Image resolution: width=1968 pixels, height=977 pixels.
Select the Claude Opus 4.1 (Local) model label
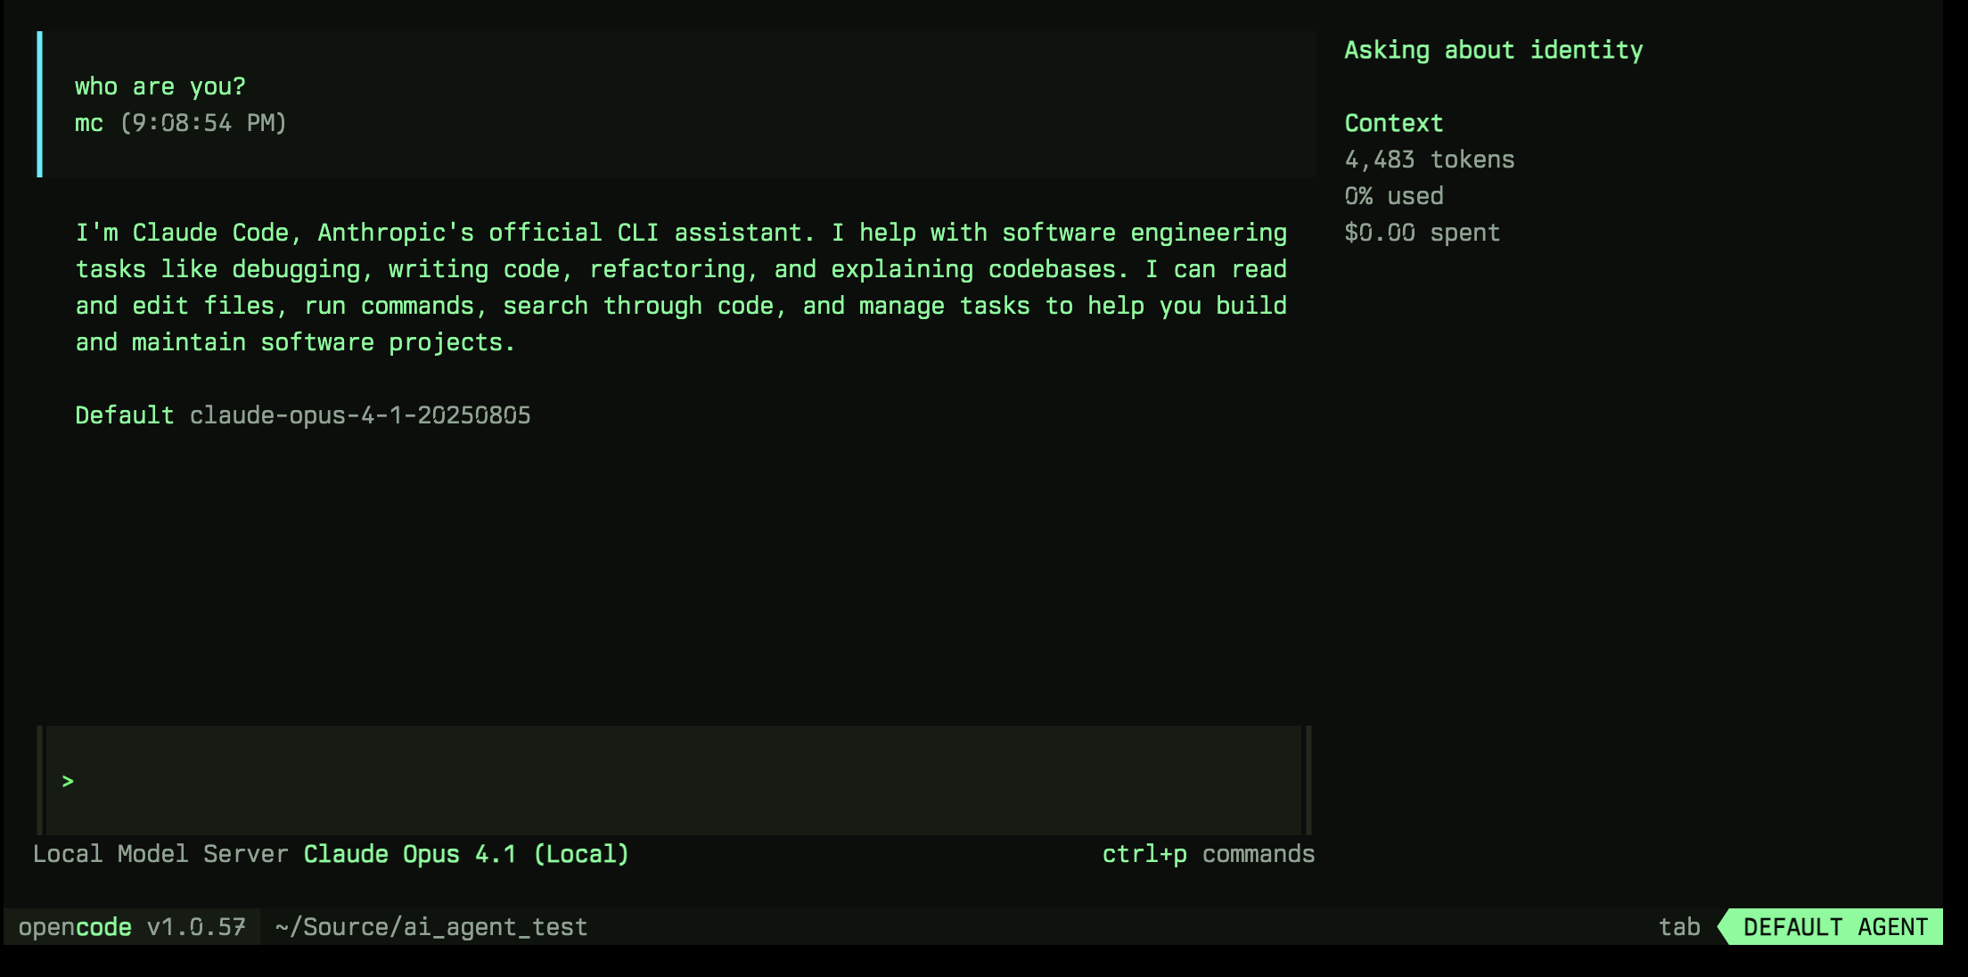point(466,854)
